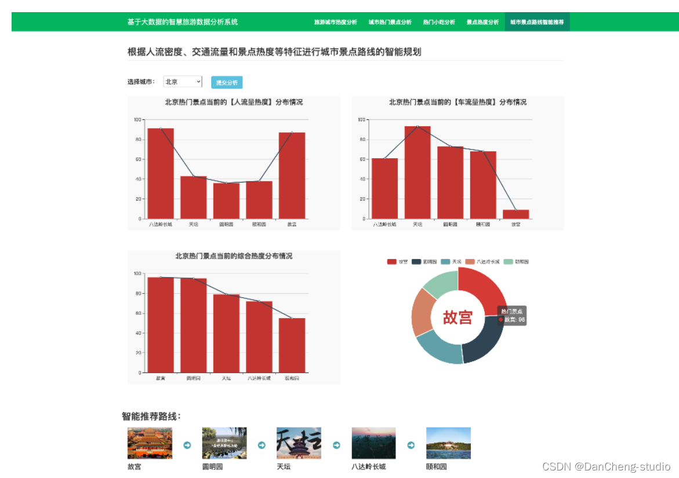Viewport: 679px width, 478px height.
Task: Click the 故宫: 96 tooltip on the donut
Action: (x=512, y=316)
